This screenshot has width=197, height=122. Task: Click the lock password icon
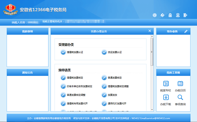[x=170, y=15]
